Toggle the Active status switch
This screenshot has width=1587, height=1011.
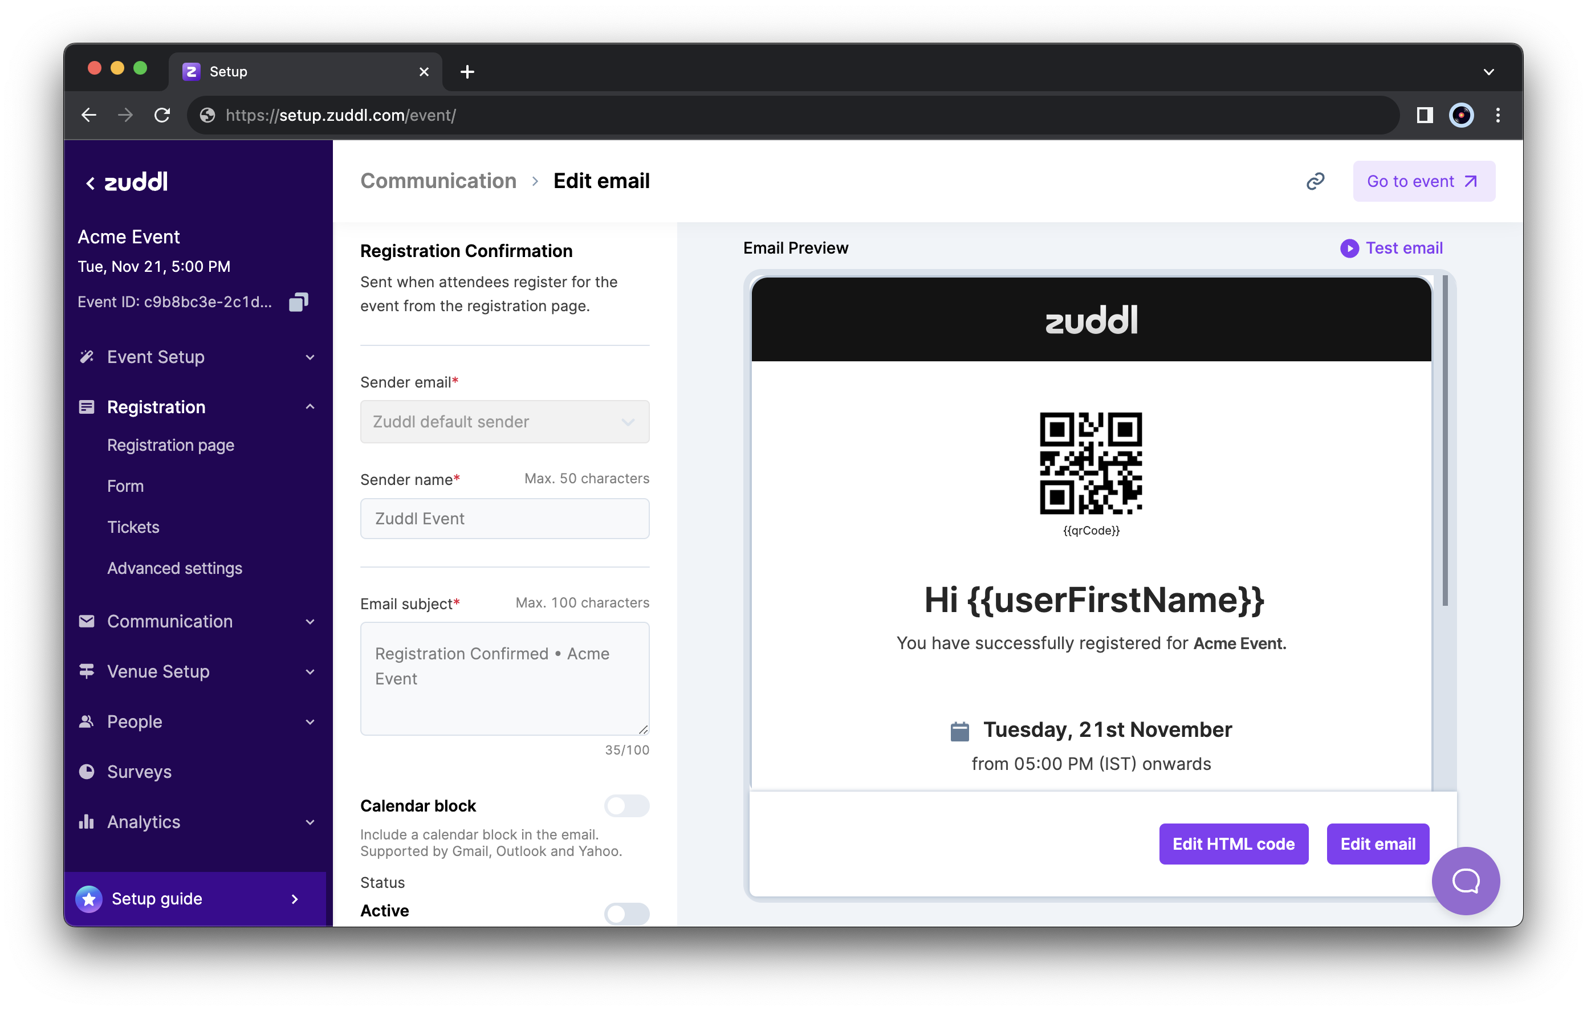(x=625, y=914)
